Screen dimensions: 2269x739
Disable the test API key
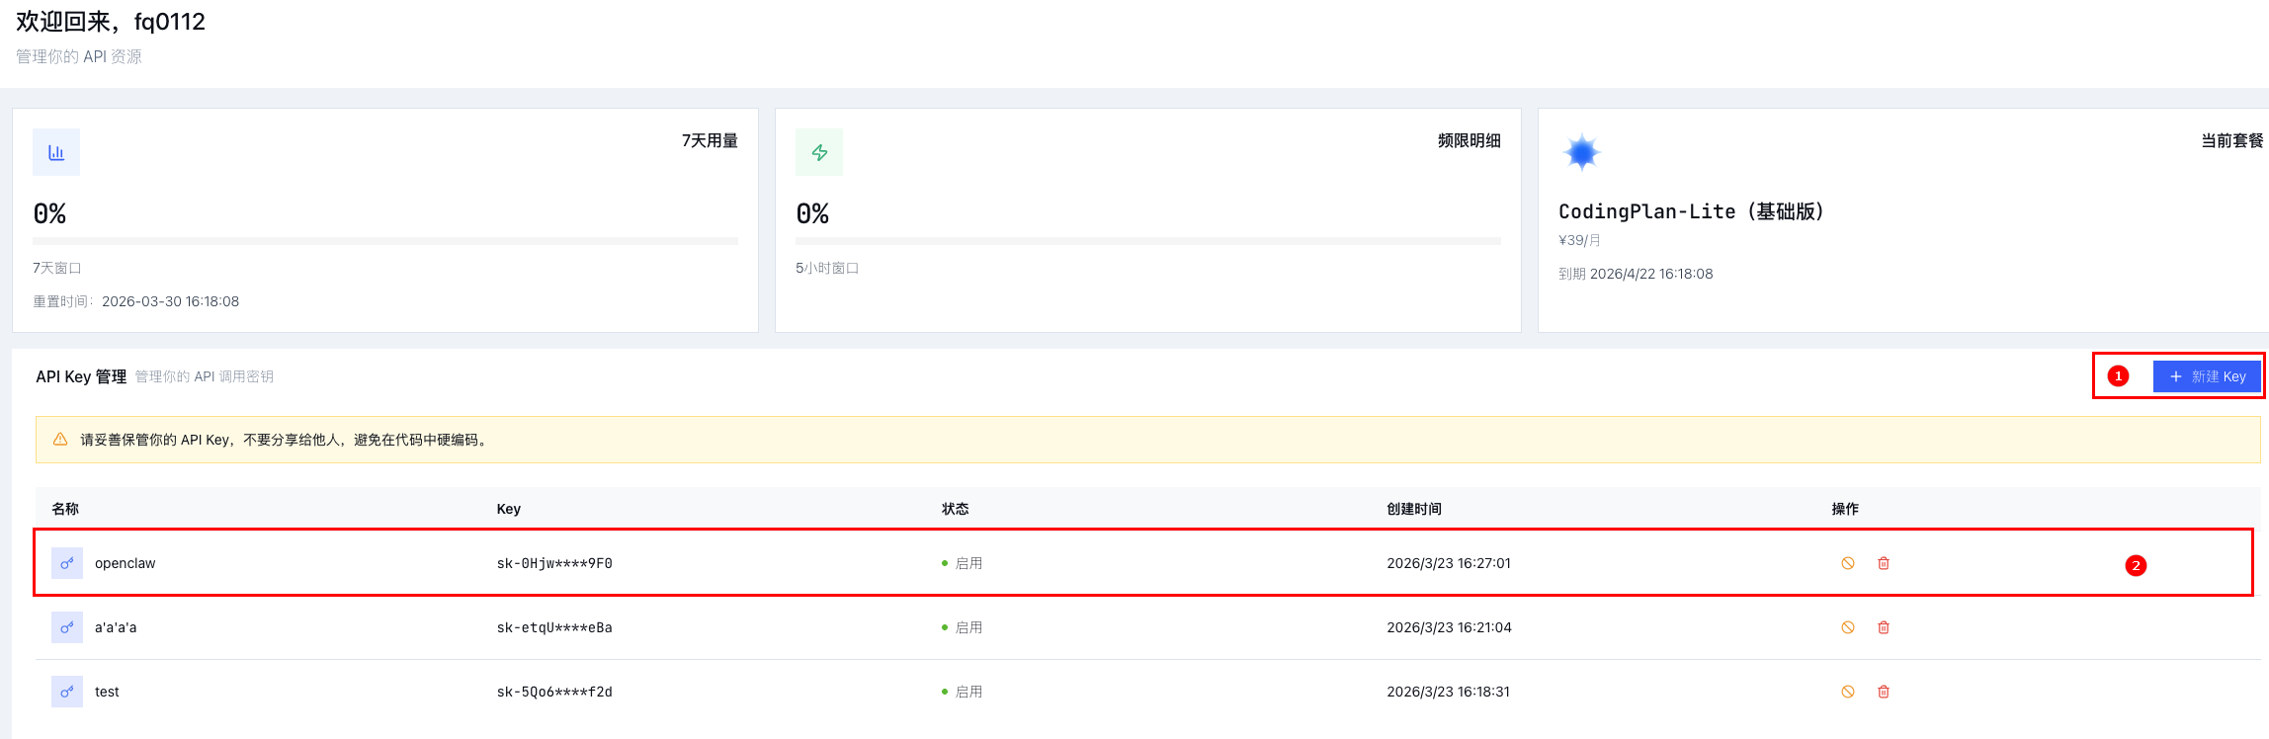tap(1847, 692)
